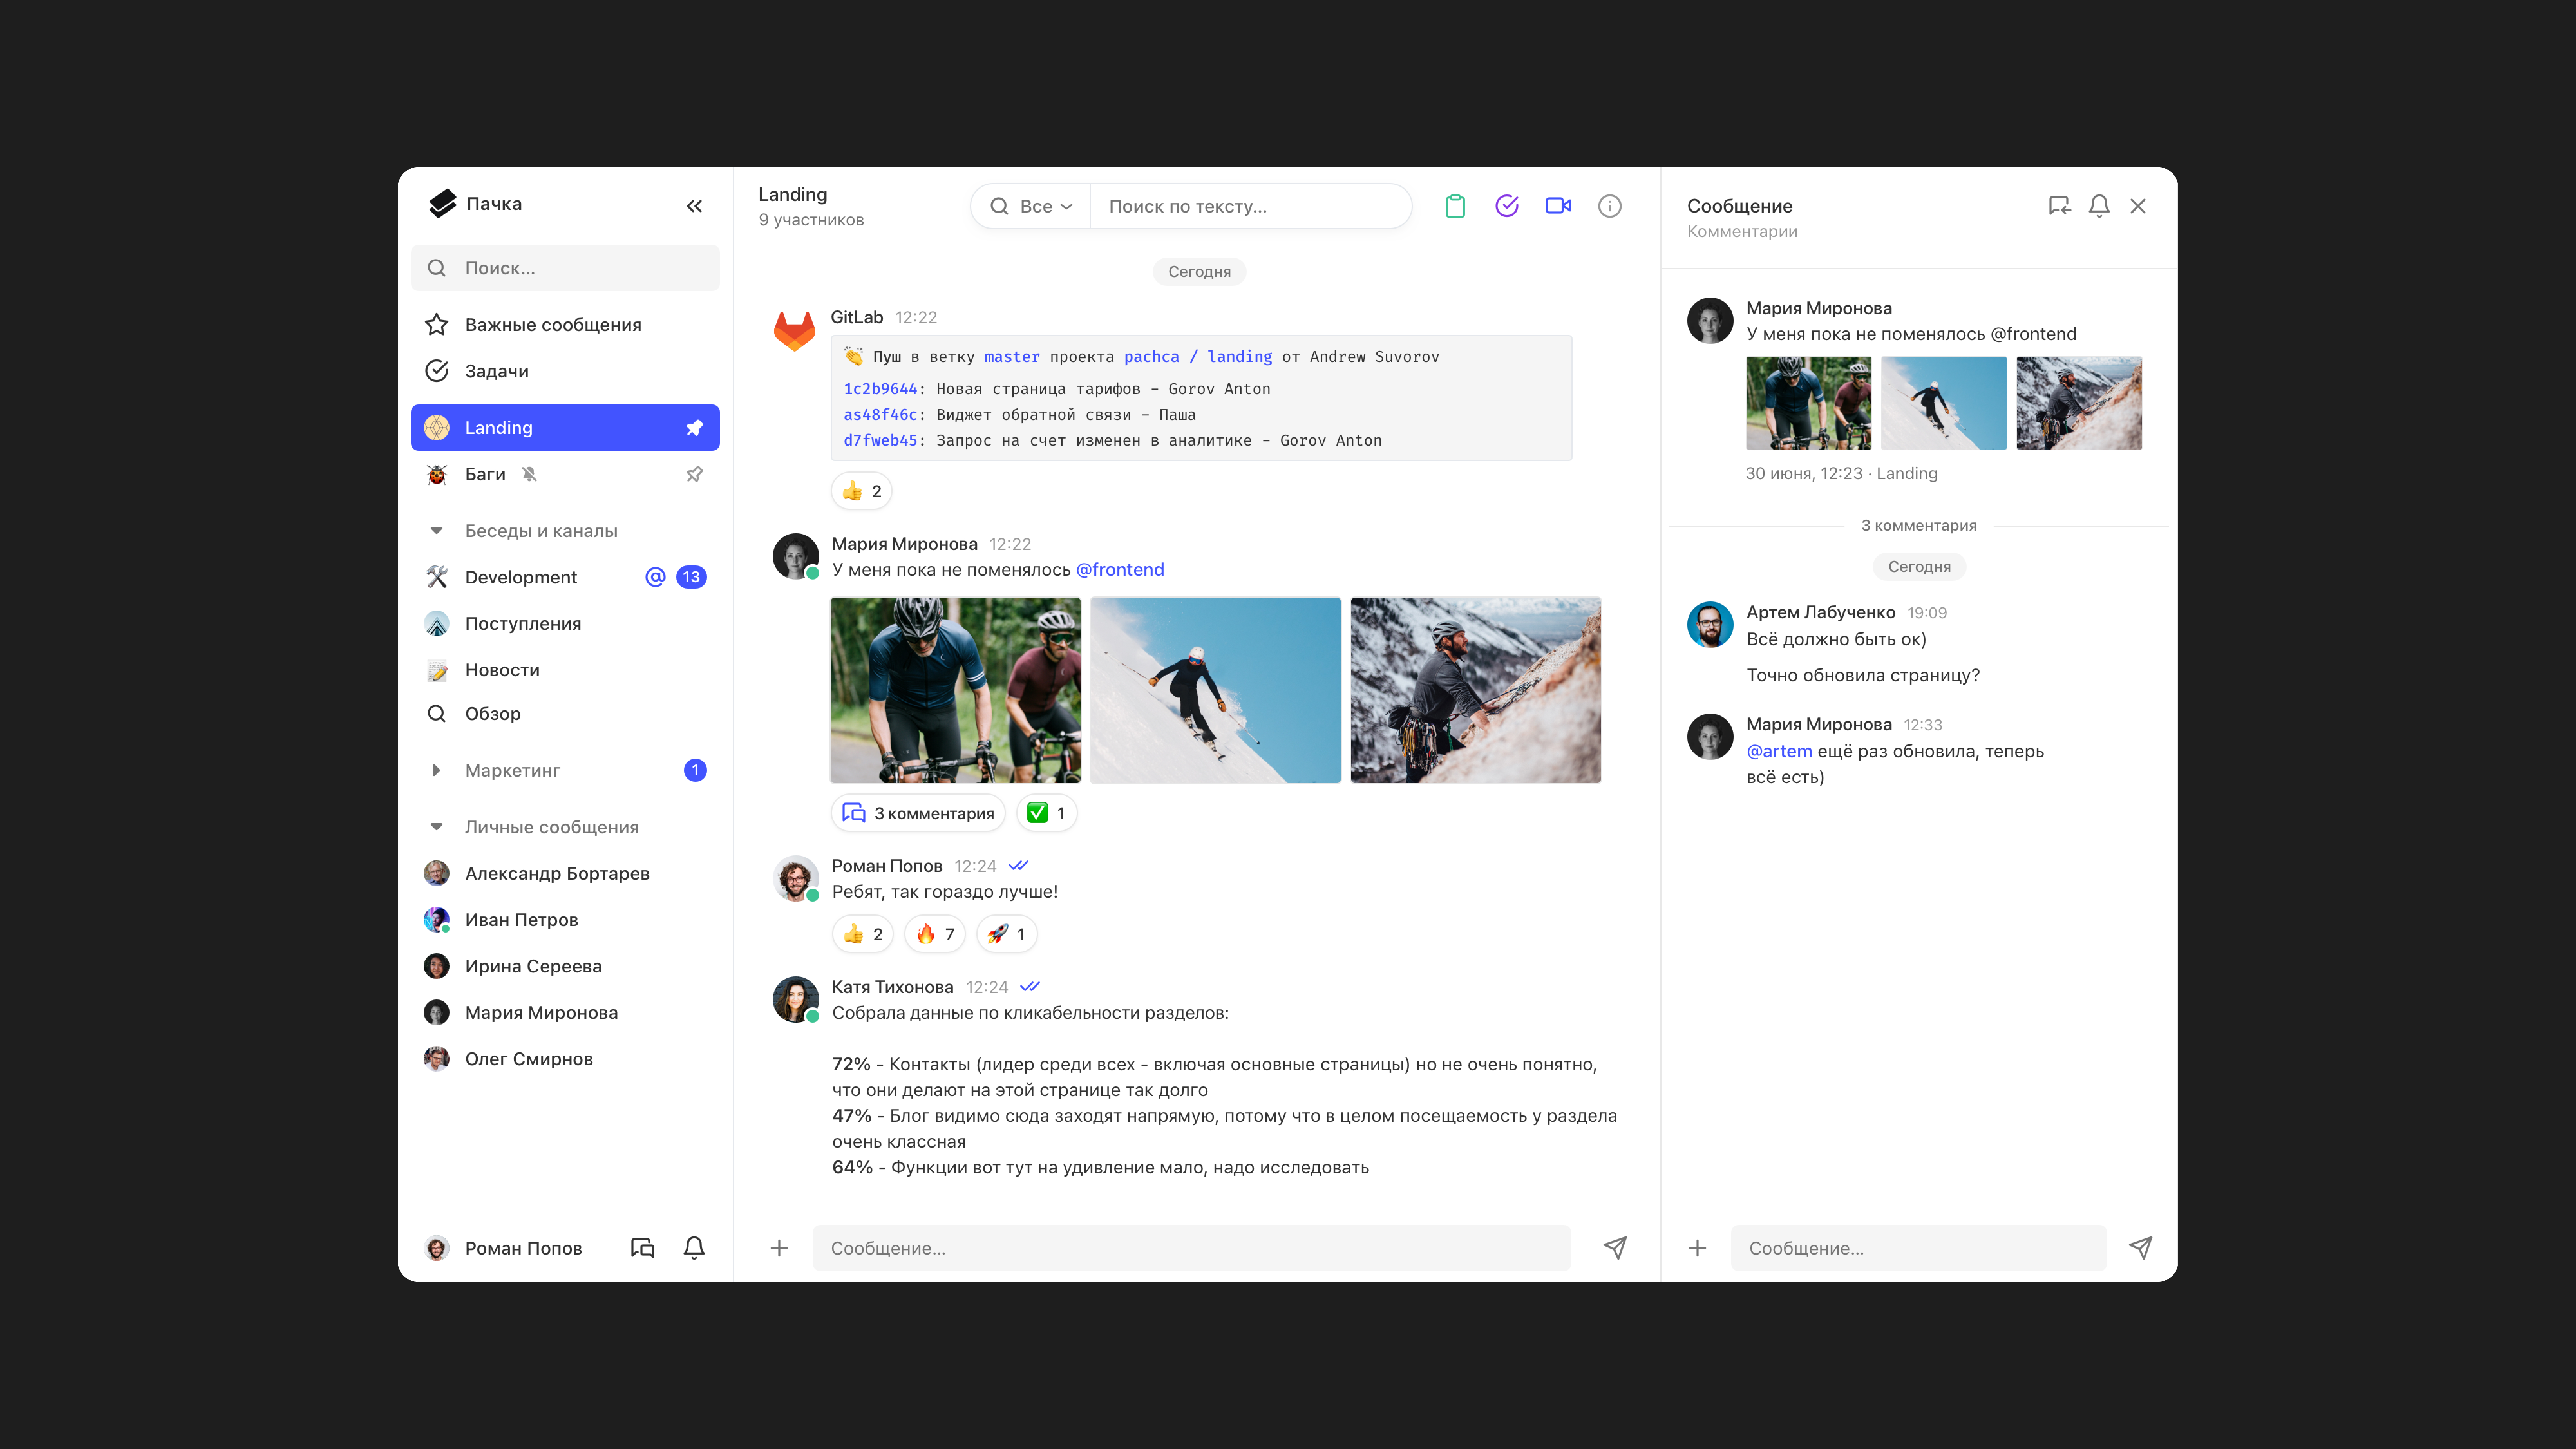Collapse the sidebar with double-chevron icon
The width and height of the screenshot is (2576, 1449).
point(694,206)
